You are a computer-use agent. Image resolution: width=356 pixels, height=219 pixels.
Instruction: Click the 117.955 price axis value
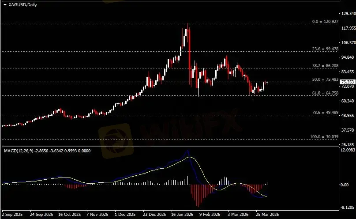[349, 28]
